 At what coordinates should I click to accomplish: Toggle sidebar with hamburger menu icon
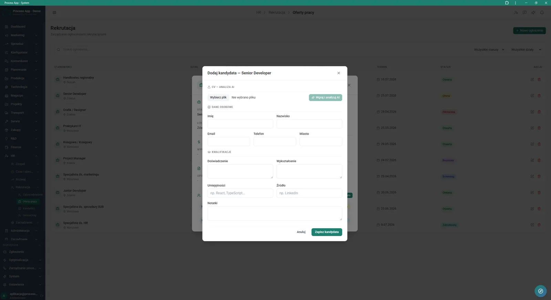tap(54, 13)
